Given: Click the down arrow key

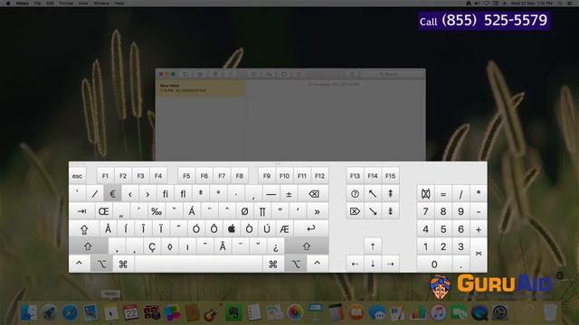Looking at the screenshot, I should [373, 264].
